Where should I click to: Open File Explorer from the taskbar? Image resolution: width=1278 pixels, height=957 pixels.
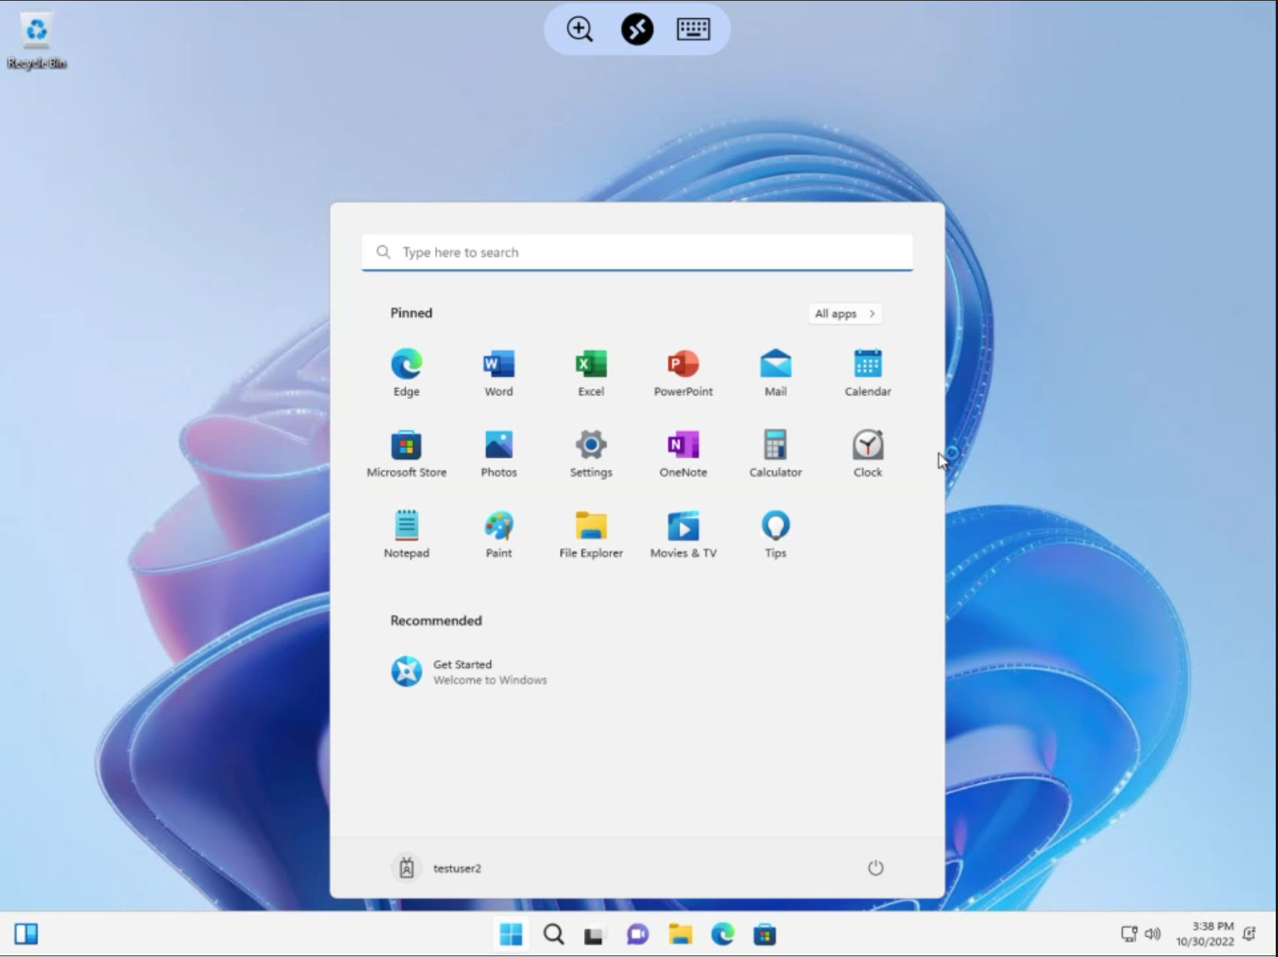(680, 934)
